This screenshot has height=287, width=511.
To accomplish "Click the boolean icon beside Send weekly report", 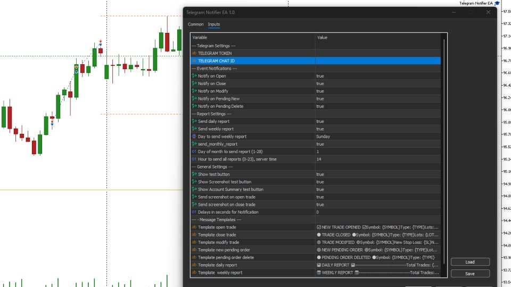I will click(194, 129).
